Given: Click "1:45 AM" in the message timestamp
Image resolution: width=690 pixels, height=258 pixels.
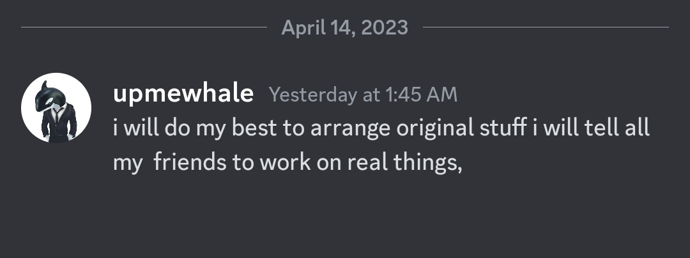Looking at the screenshot, I should [x=421, y=95].
